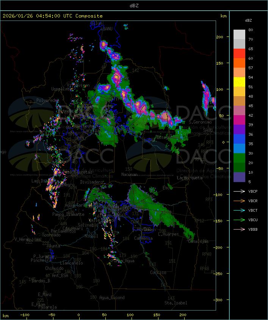Viewport: 268px width, 320px height.
Task: Click the Divisadero location label
Action: pyautogui.click(x=91, y=182)
